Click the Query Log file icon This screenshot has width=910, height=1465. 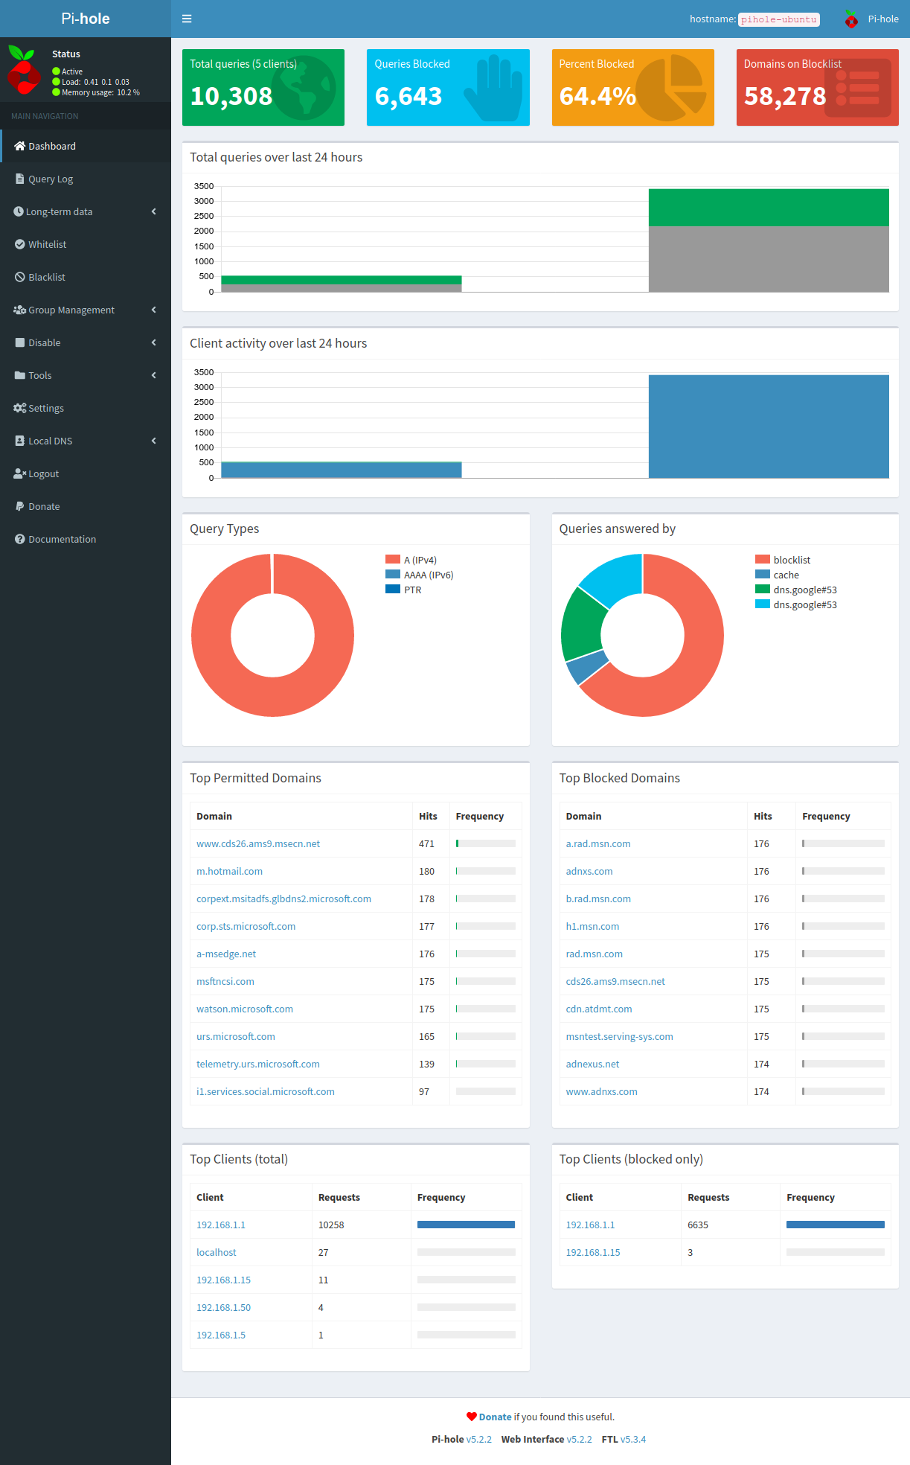(20, 179)
